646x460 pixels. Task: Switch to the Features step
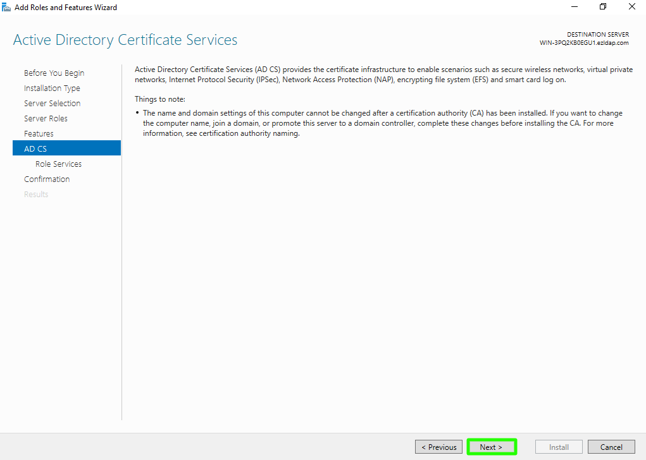(x=39, y=133)
